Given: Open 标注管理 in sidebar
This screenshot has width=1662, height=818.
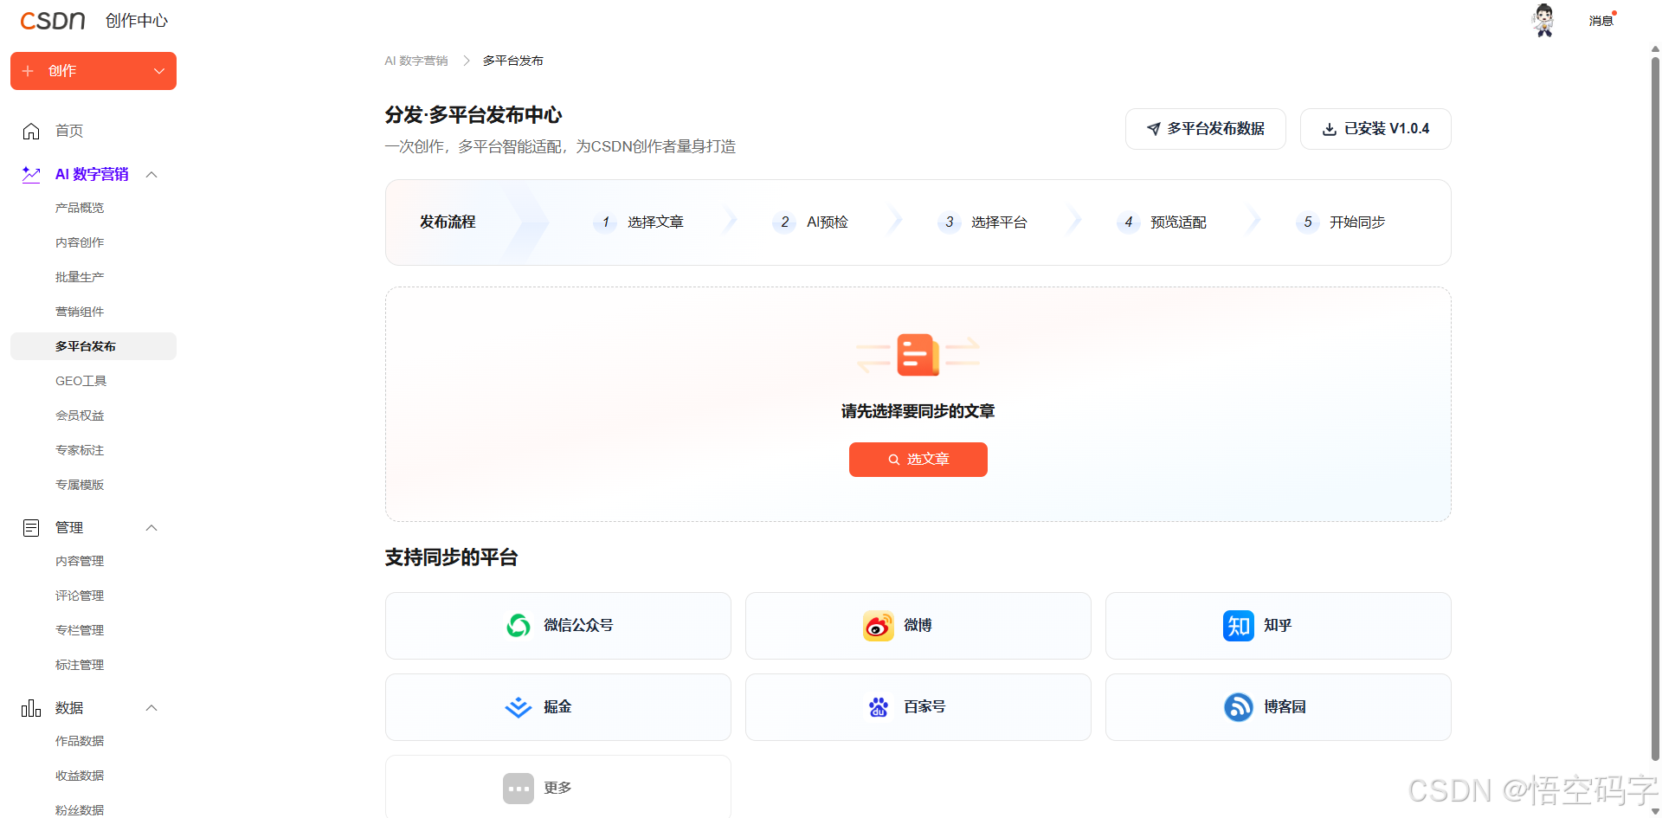Looking at the screenshot, I should pos(80,665).
